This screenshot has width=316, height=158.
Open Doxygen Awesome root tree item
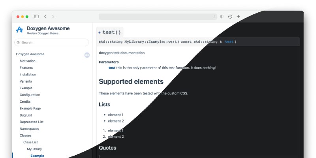point(30,54)
